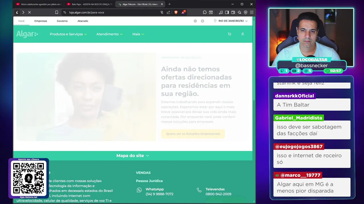Decrease font size with minus icon

(x=202, y=21)
